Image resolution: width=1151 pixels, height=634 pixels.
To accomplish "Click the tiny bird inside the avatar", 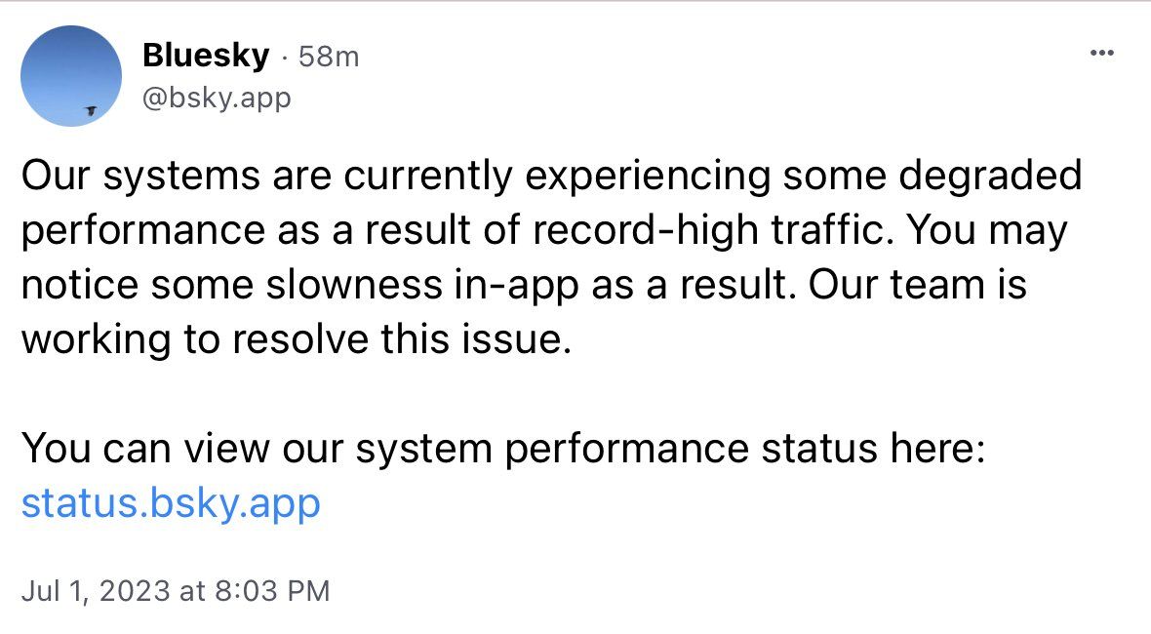I will [91, 111].
